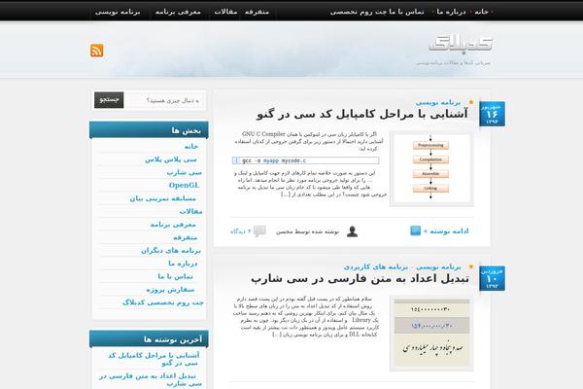This screenshot has height=389, width=583.
Task: Open برنامه های دیگران in the sidebar
Action: tap(171, 251)
